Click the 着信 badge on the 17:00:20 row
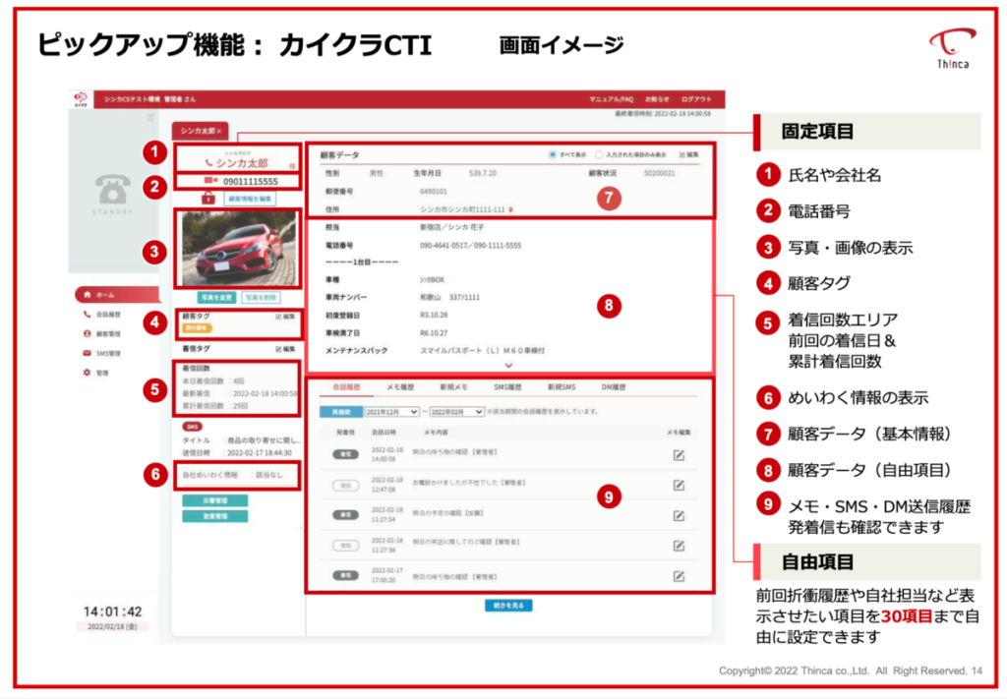Screen dimensions: 1007x699 pyautogui.click(x=345, y=575)
